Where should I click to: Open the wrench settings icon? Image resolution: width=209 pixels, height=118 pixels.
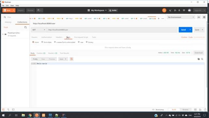pos(175,10)
